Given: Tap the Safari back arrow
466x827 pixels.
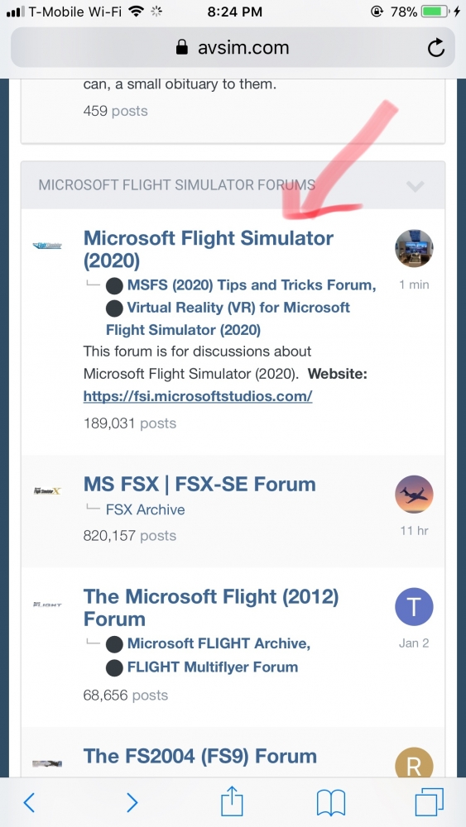Looking at the screenshot, I should point(29,802).
